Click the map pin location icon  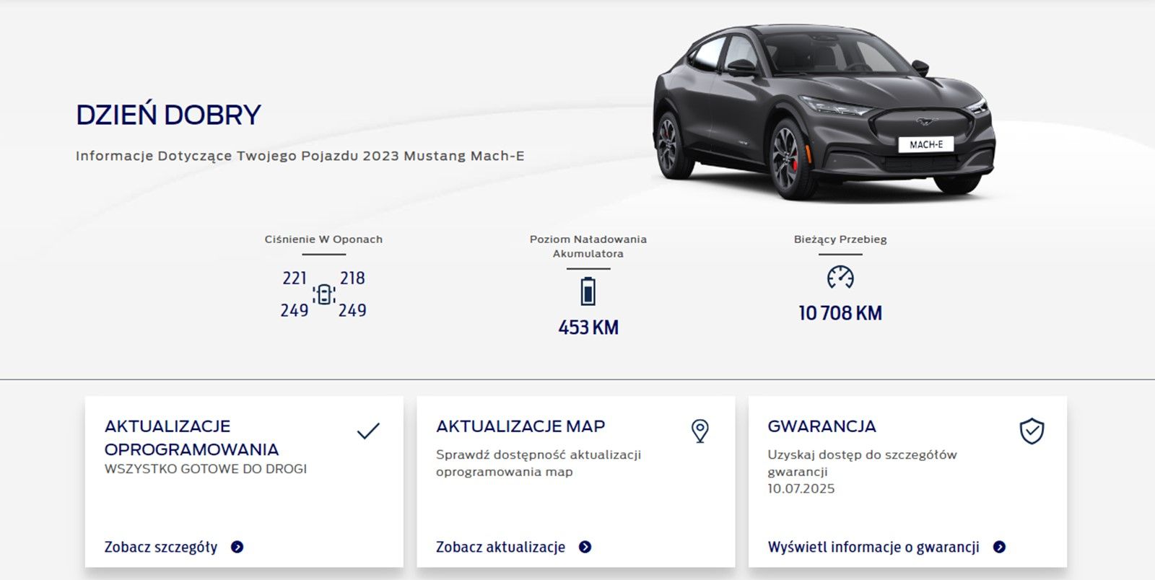coord(699,431)
